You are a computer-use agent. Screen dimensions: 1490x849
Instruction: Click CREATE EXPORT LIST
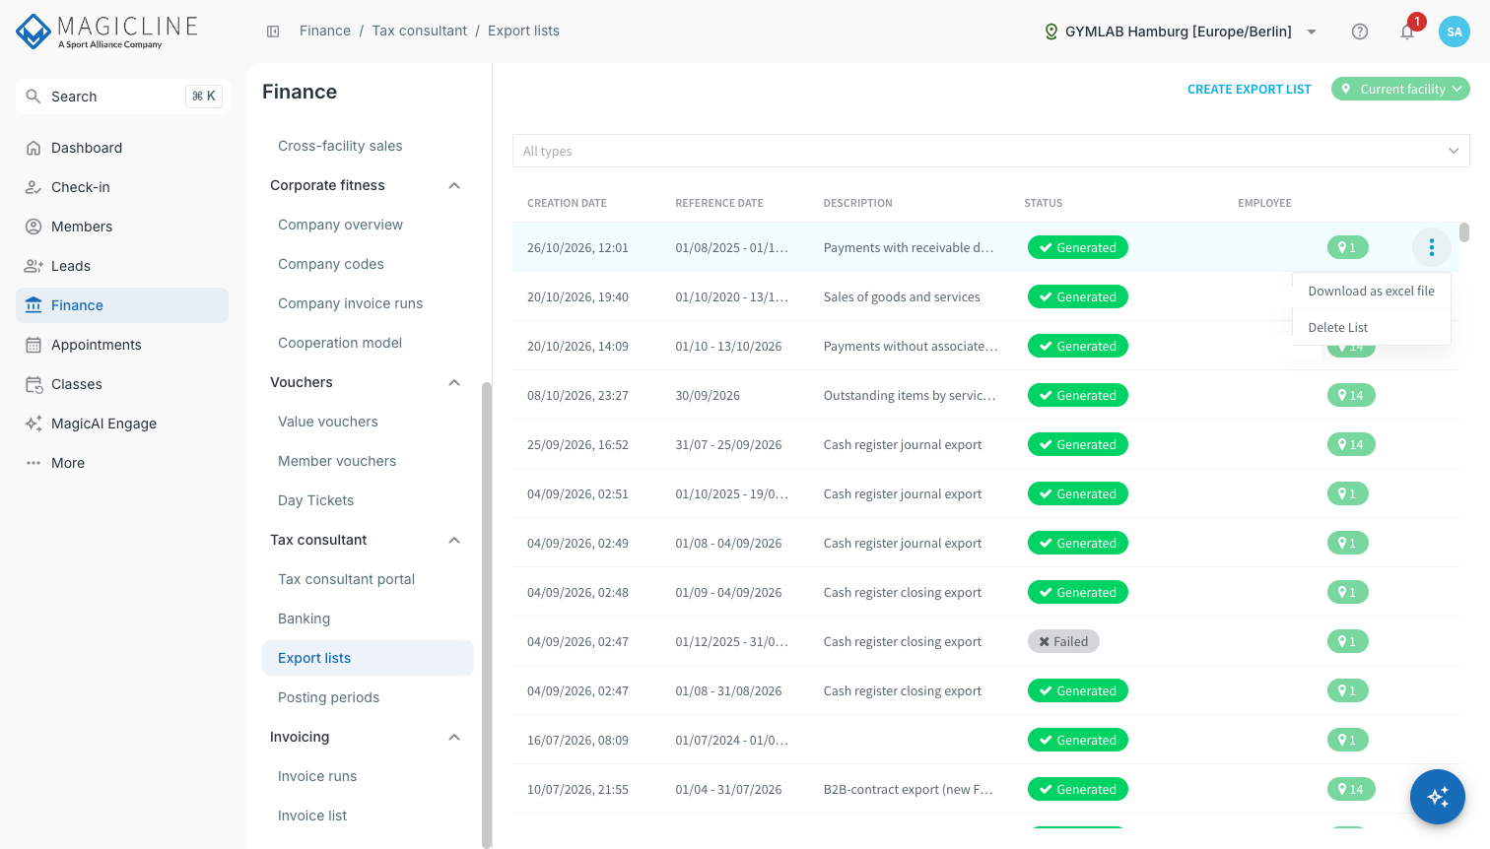[x=1249, y=89]
